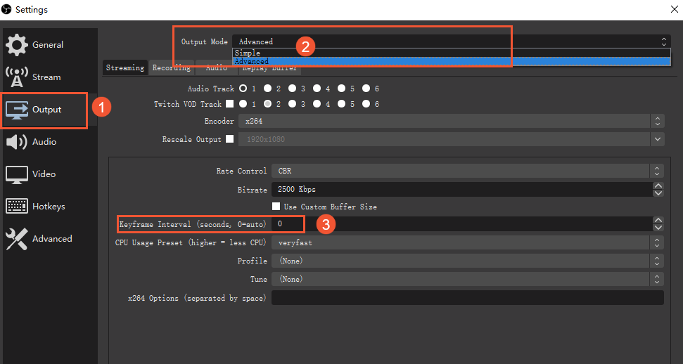
Task: Select Twitch VOD Track 3 radio button
Action: [x=293, y=103]
